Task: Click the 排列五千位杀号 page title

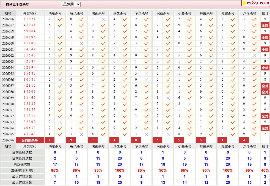Action: tap(17, 4)
